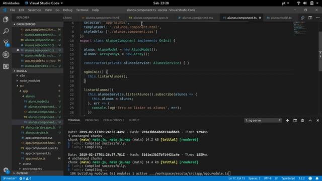322x181 pixels.
Task: Open app.component.spec.ts in the tree
Action: pyautogui.click(x=38, y=148)
